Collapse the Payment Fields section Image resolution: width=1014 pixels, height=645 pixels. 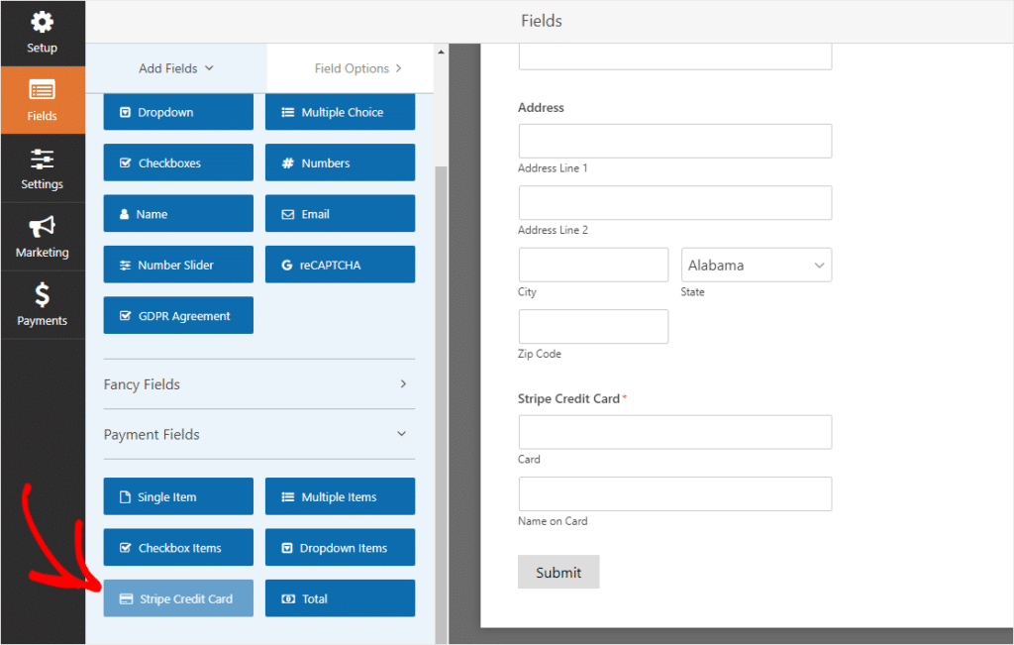pyautogui.click(x=258, y=434)
